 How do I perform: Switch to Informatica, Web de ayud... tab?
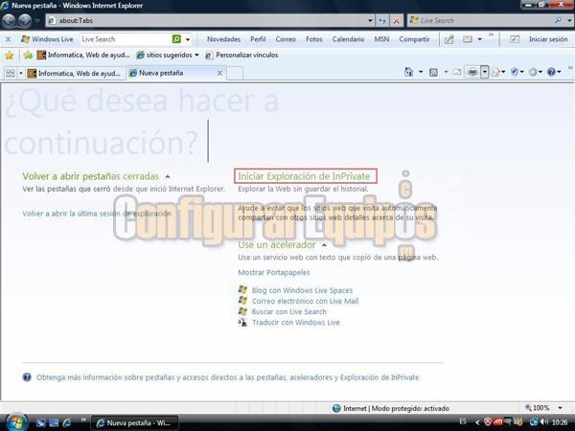click(76, 74)
